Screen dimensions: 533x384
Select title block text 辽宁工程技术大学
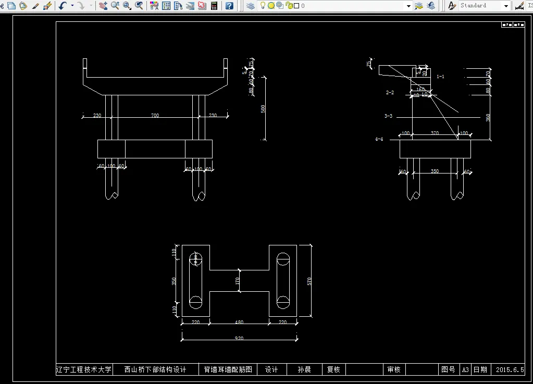[x=83, y=369]
